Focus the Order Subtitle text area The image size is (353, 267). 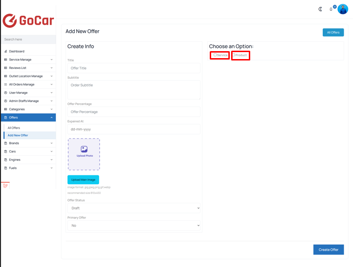(134, 90)
